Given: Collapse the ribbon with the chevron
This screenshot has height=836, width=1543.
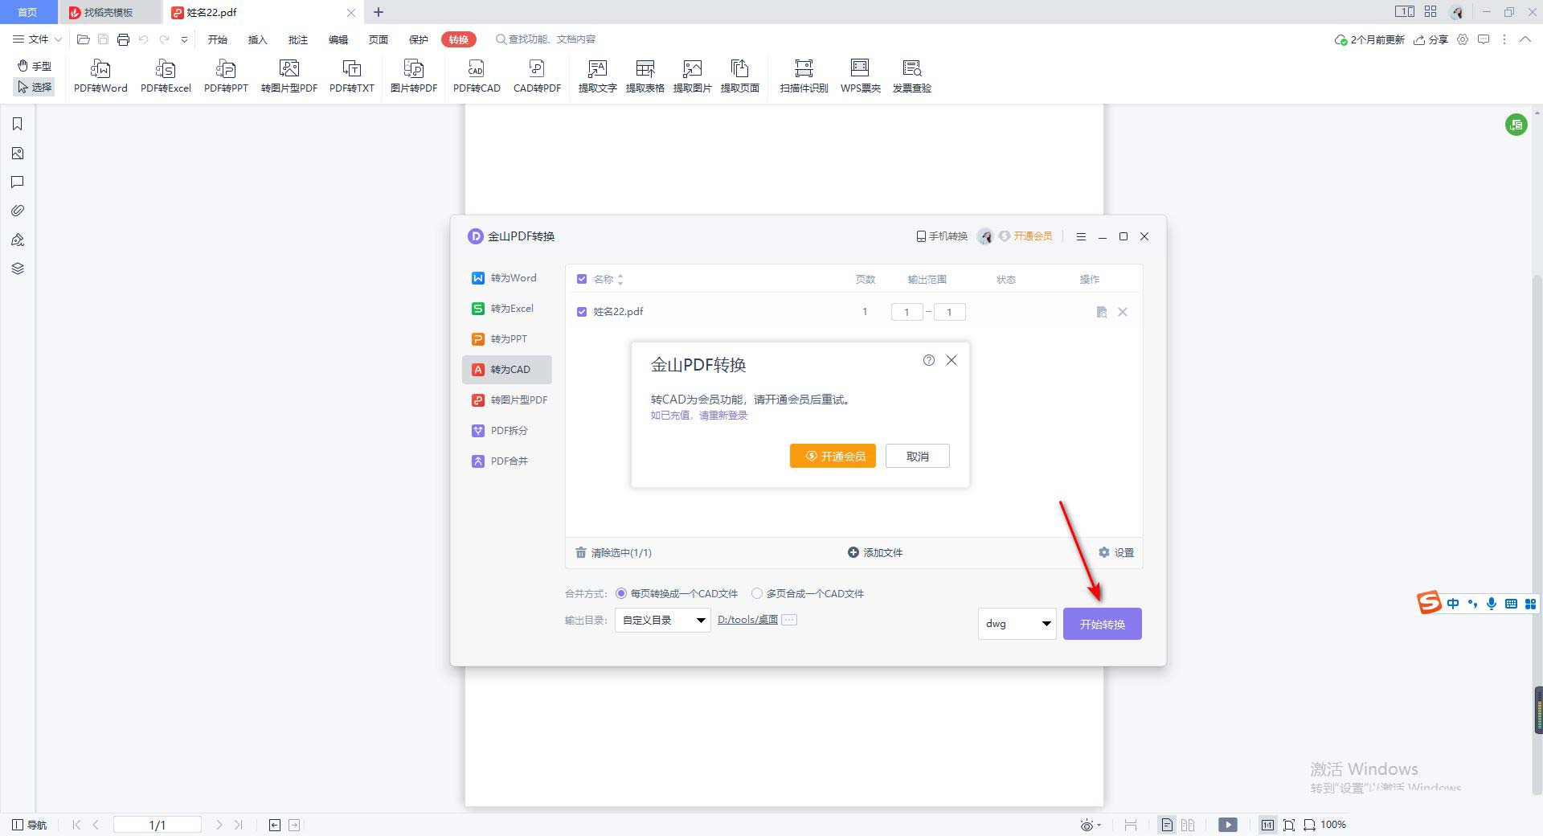Looking at the screenshot, I should (x=1525, y=39).
